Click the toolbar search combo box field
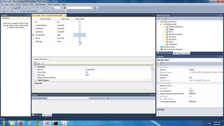Viewport: 224px width, 126px height. coord(79,8)
